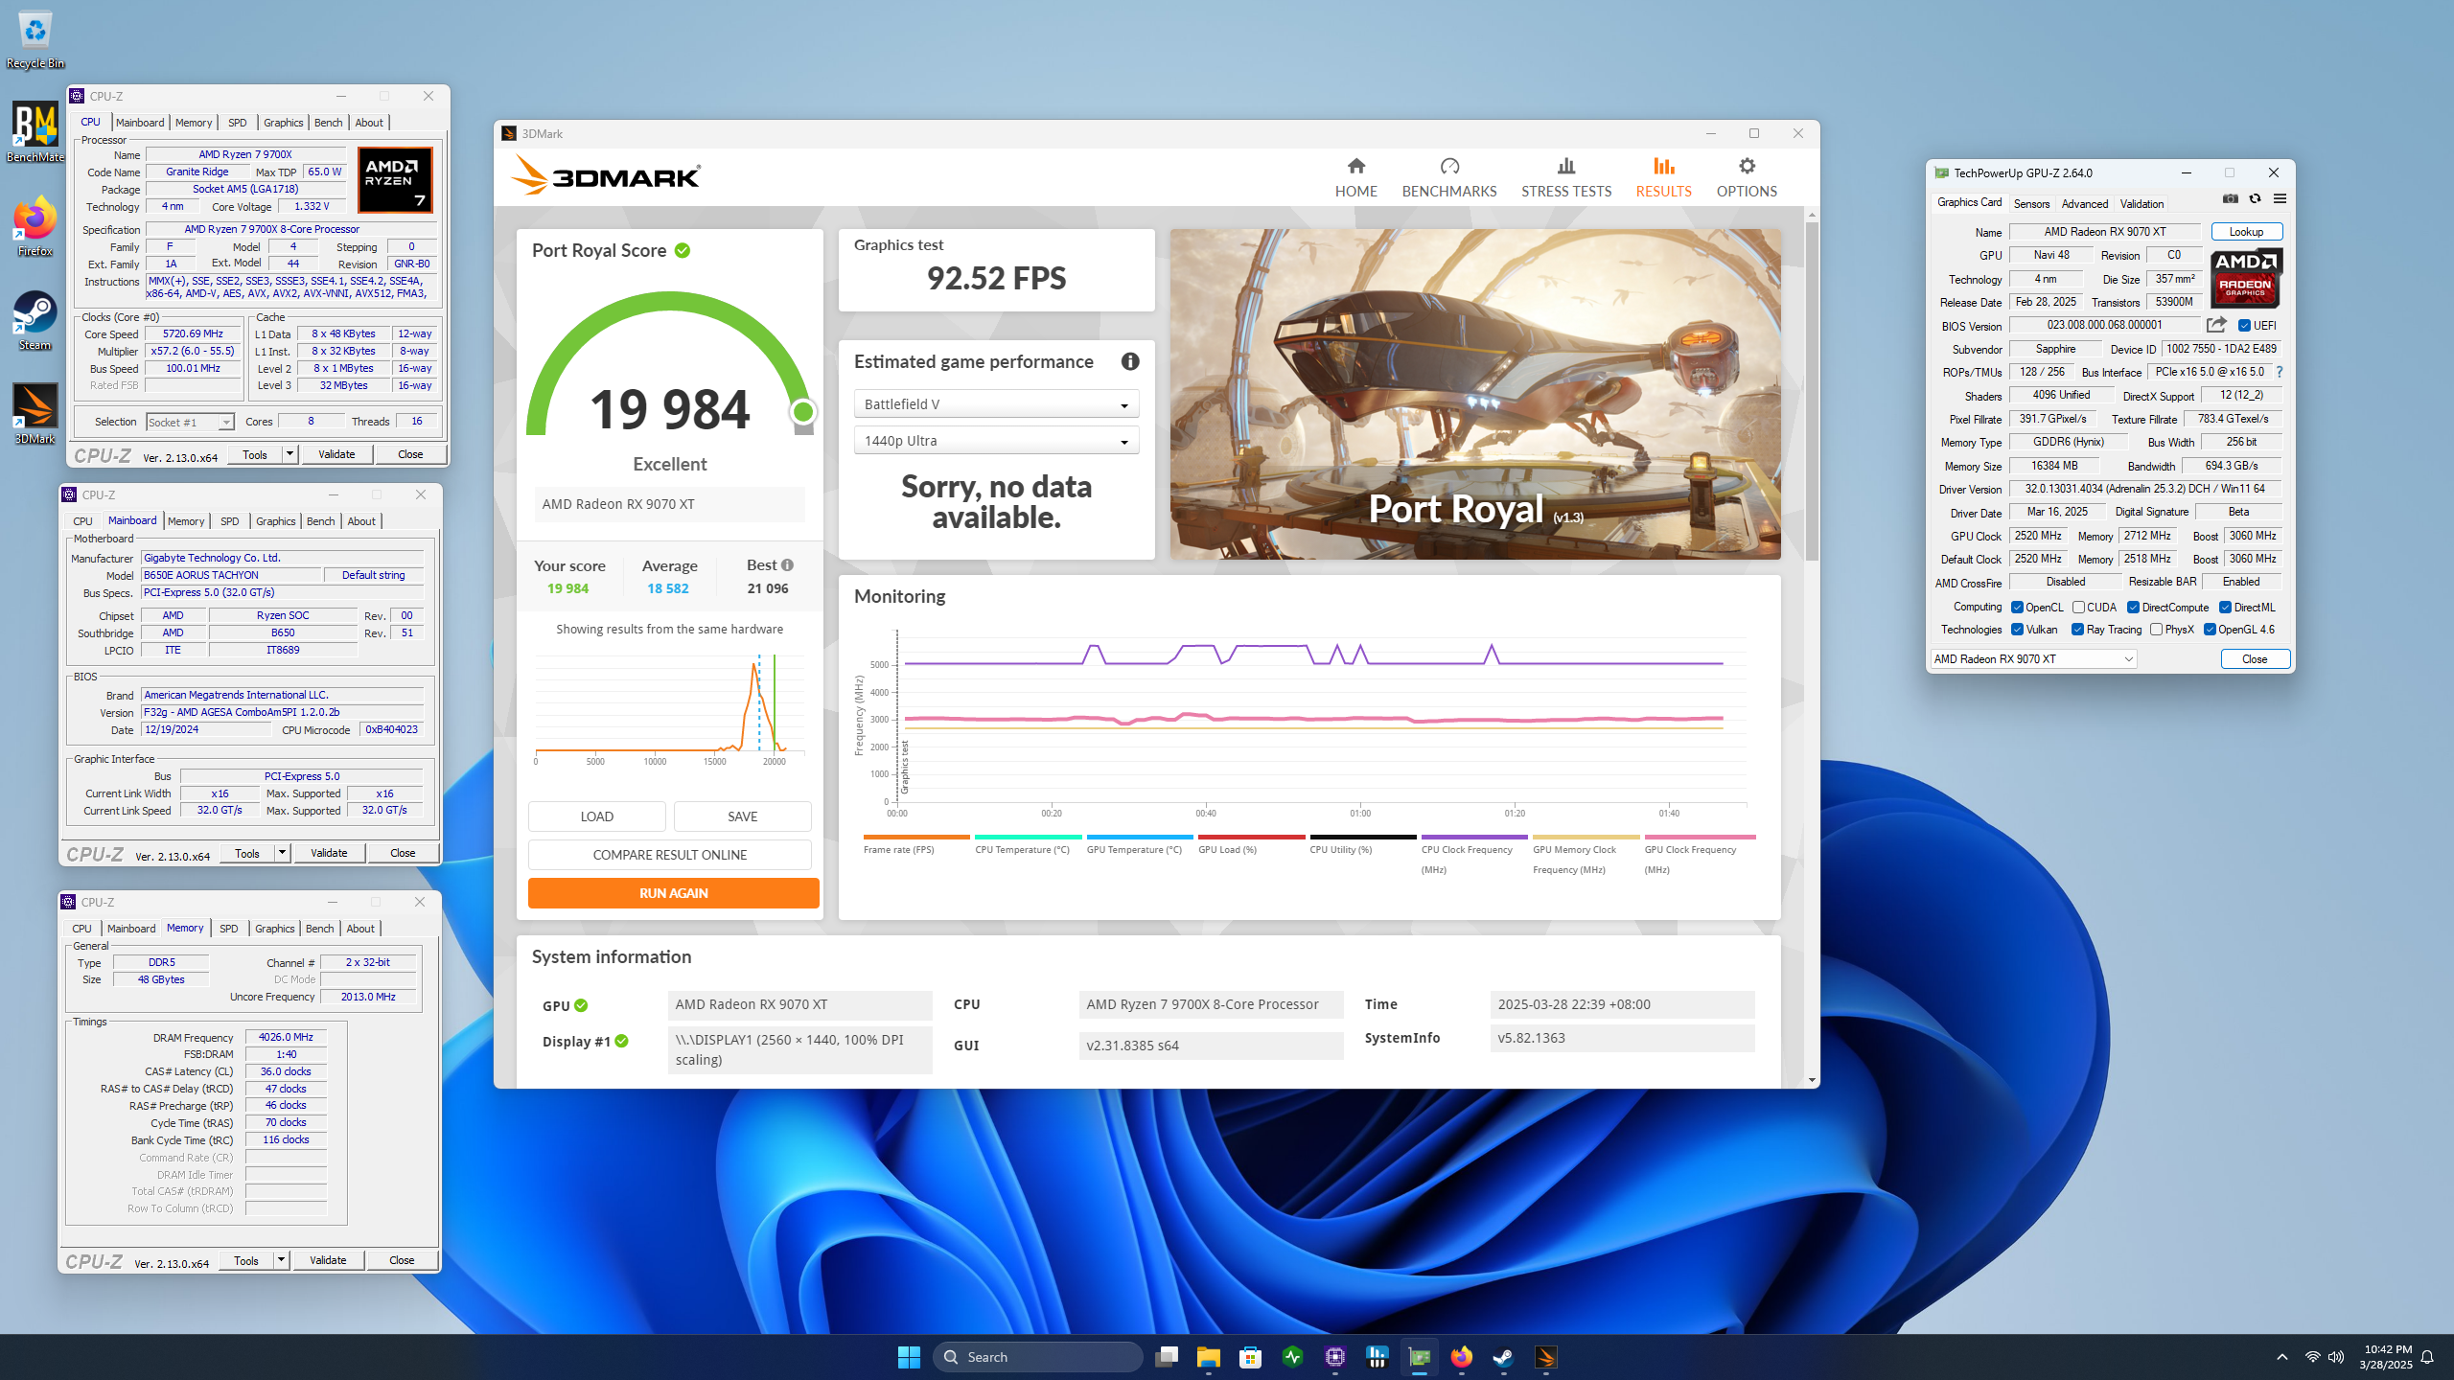Viewport: 2454px width, 1380px height.
Task: Click CPU-Z purple chip taskbar icon
Action: (1335, 1357)
